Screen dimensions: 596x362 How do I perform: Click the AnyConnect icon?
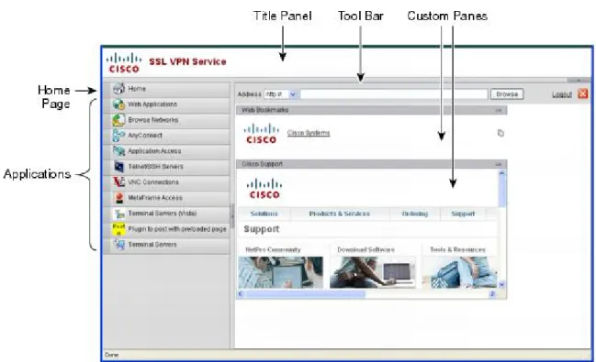pos(119,136)
